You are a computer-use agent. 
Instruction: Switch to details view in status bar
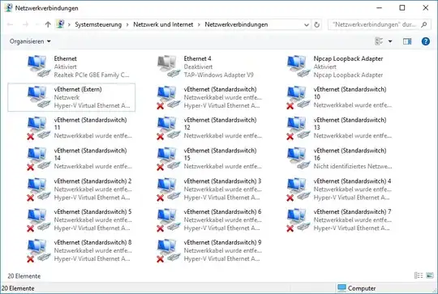[x=419, y=275]
